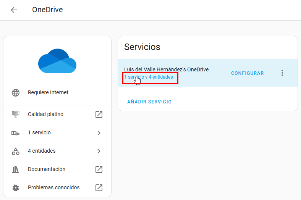Go back using the arrow next to OneDrive

[14, 10]
